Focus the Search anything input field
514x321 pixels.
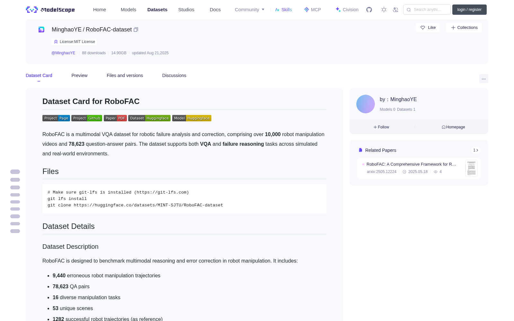427,10
